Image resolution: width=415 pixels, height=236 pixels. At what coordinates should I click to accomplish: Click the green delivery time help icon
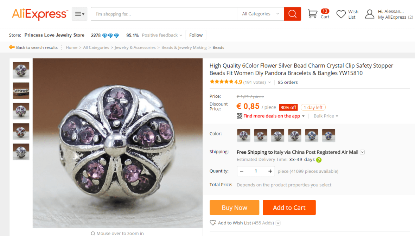(x=319, y=160)
